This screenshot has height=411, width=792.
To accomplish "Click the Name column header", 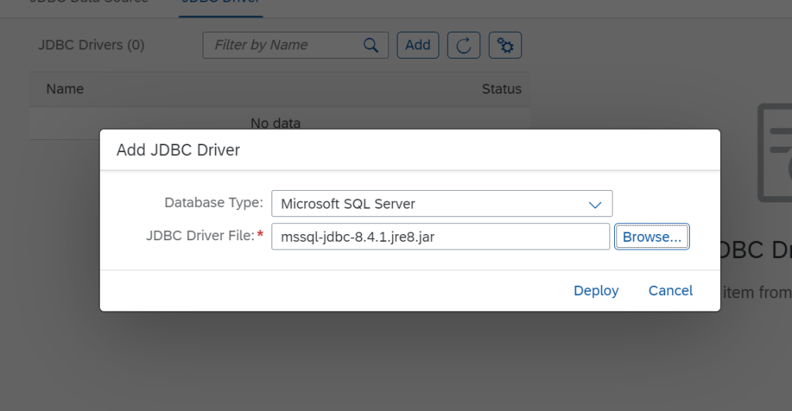I will tap(65, 89).
